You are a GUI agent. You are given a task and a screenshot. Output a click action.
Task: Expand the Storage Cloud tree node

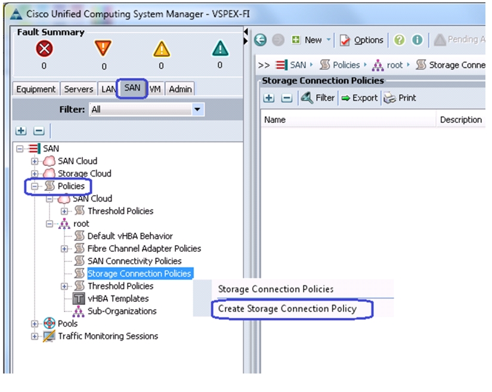click(35, 174)
